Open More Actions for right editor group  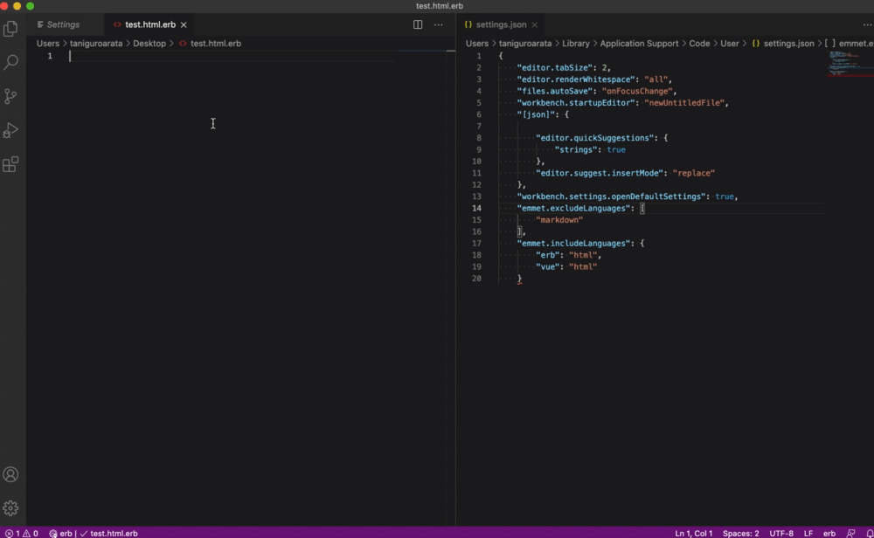pyautogui.click(x=867, y=24)
